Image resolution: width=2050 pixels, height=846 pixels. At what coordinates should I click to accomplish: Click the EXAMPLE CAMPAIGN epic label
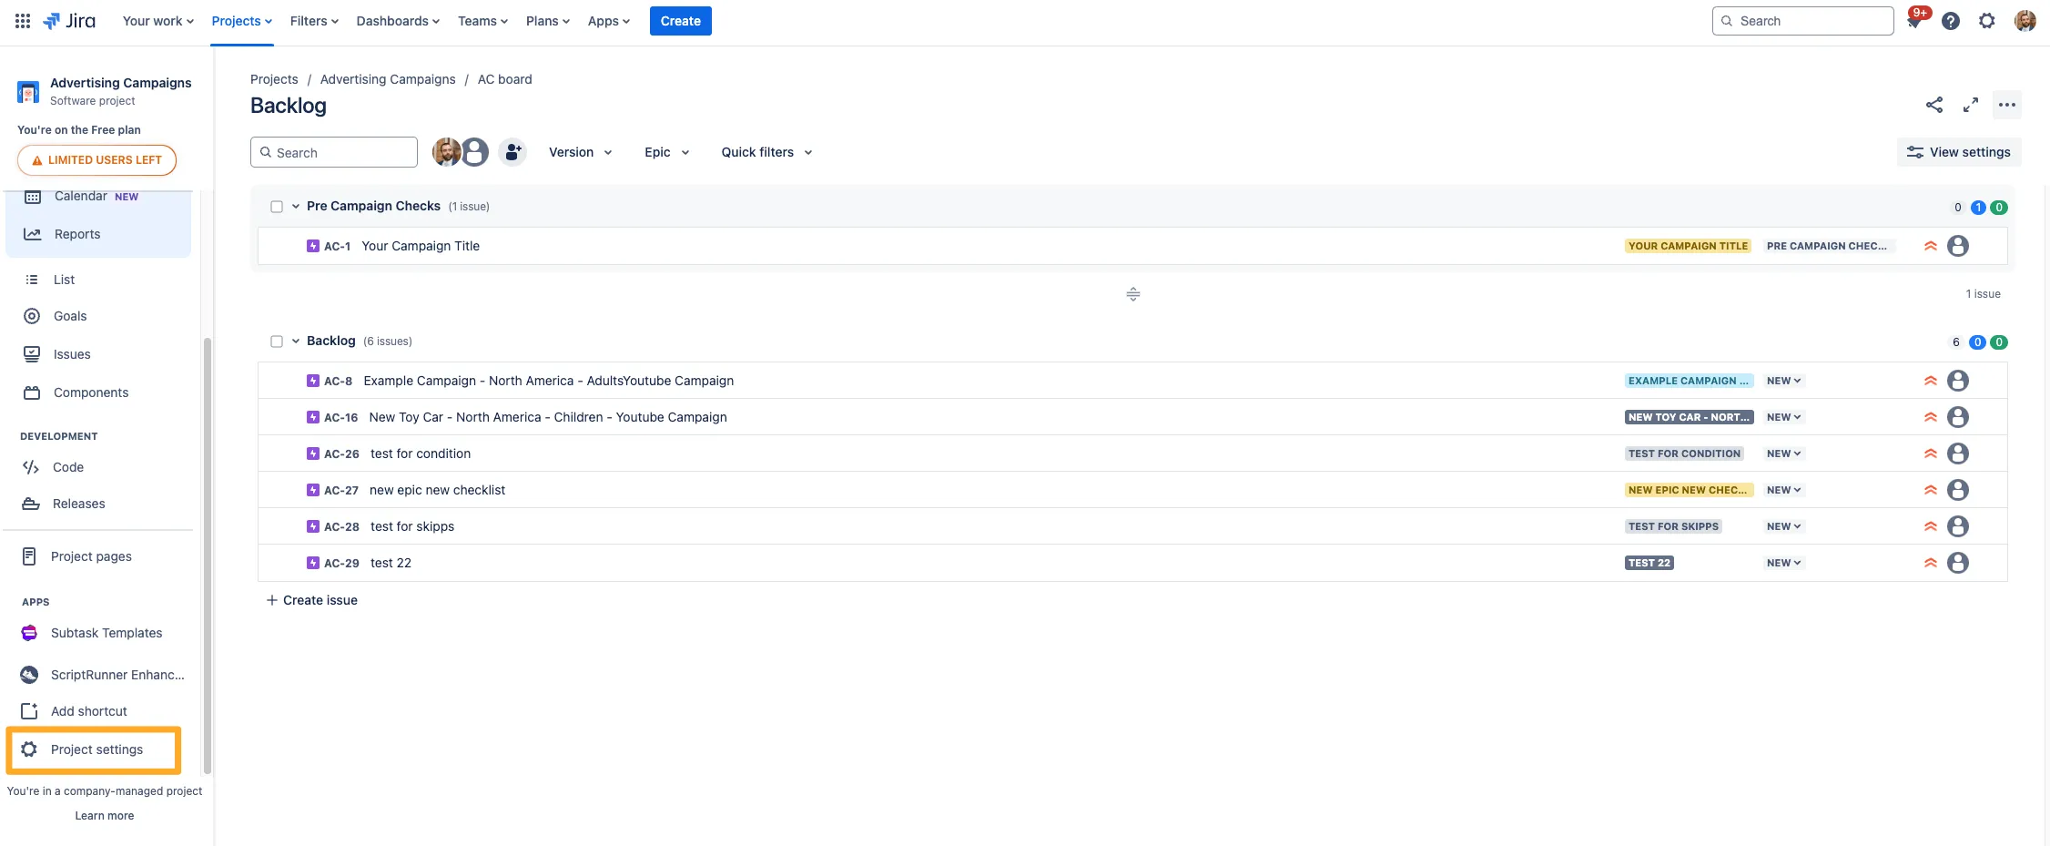(x=1689, y=381)
